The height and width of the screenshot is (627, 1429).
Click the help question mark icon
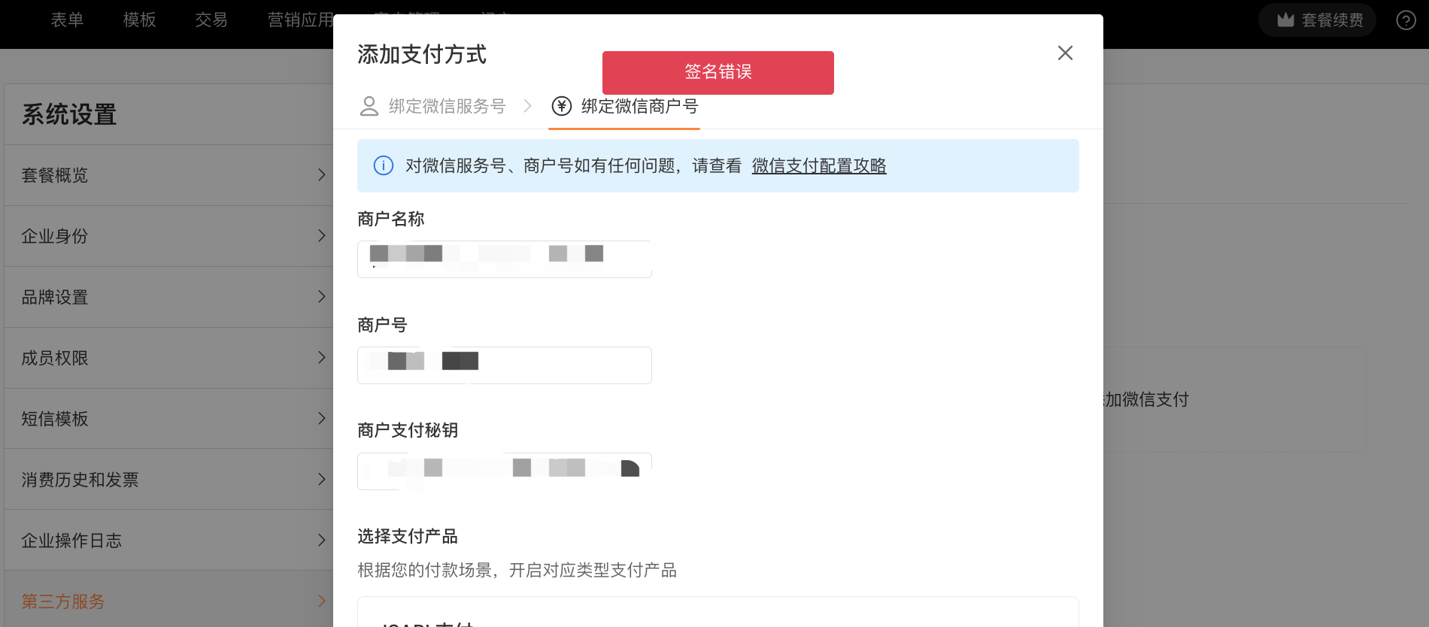click(x=1406, y=20)
